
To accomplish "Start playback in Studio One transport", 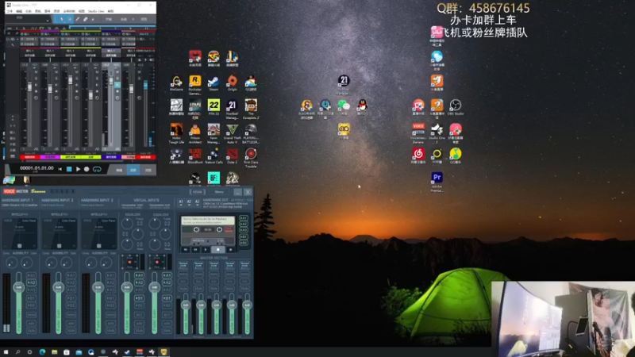I will (x=78, y=169).
